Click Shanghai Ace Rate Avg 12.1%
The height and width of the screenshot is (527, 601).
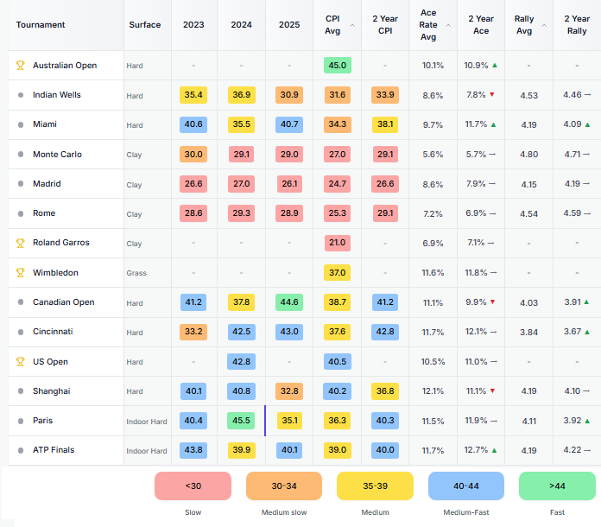click(433, 390)
